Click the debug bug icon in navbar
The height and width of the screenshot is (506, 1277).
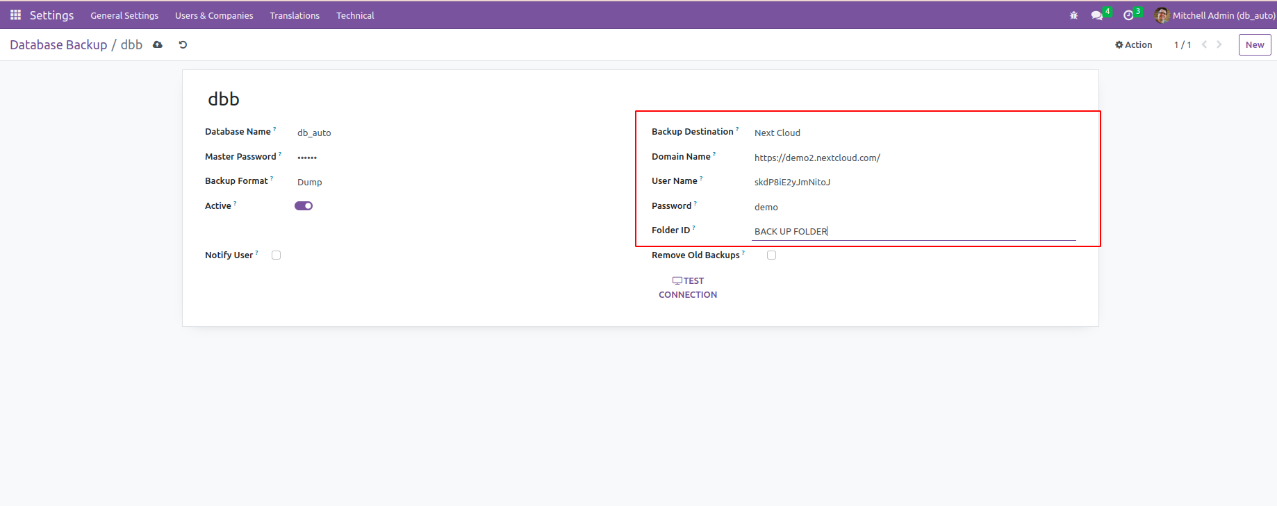(1073, 15)
